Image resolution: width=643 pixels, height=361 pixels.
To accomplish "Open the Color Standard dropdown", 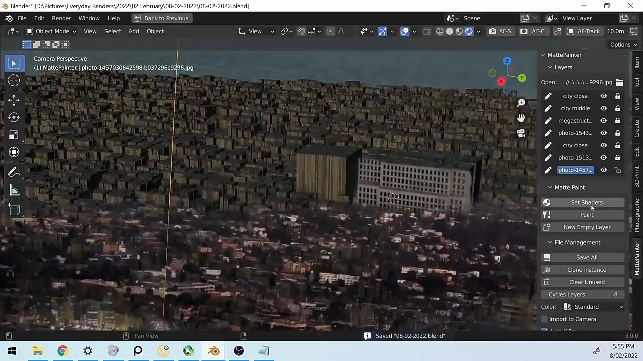I will (x=594, y=307).
